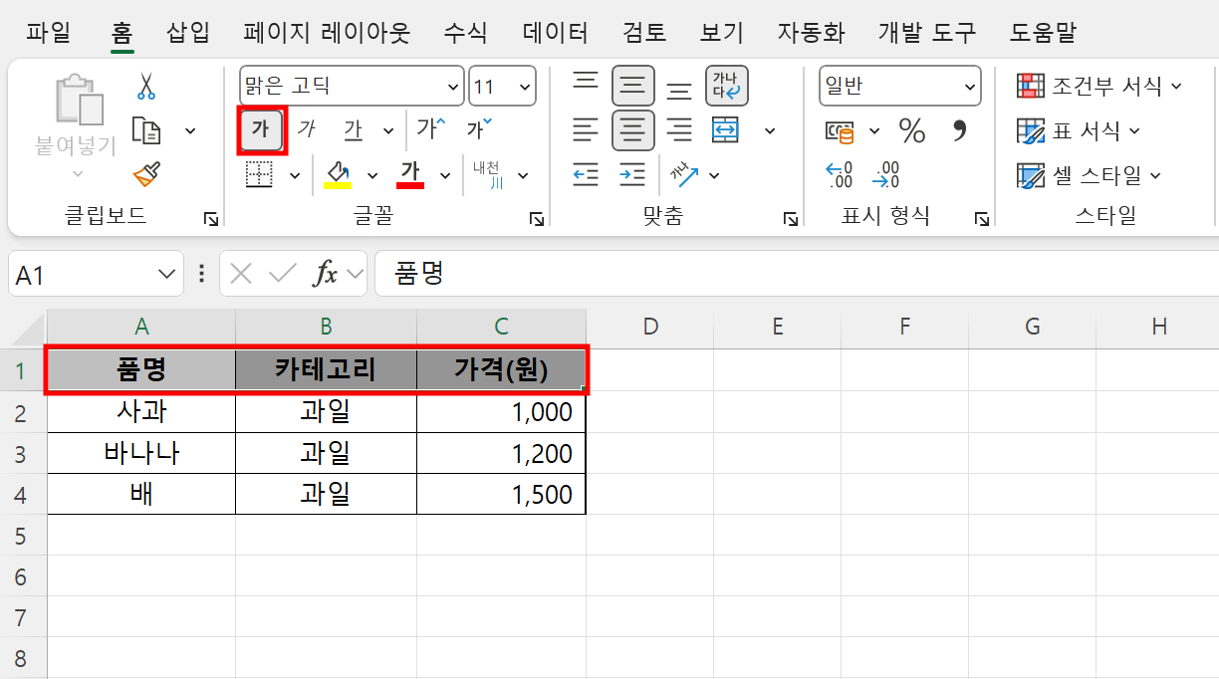This screenshot has height=679, width=1219.
Task: Decrease font size with 가˅ icon
Action: click(x=479, y=129)
